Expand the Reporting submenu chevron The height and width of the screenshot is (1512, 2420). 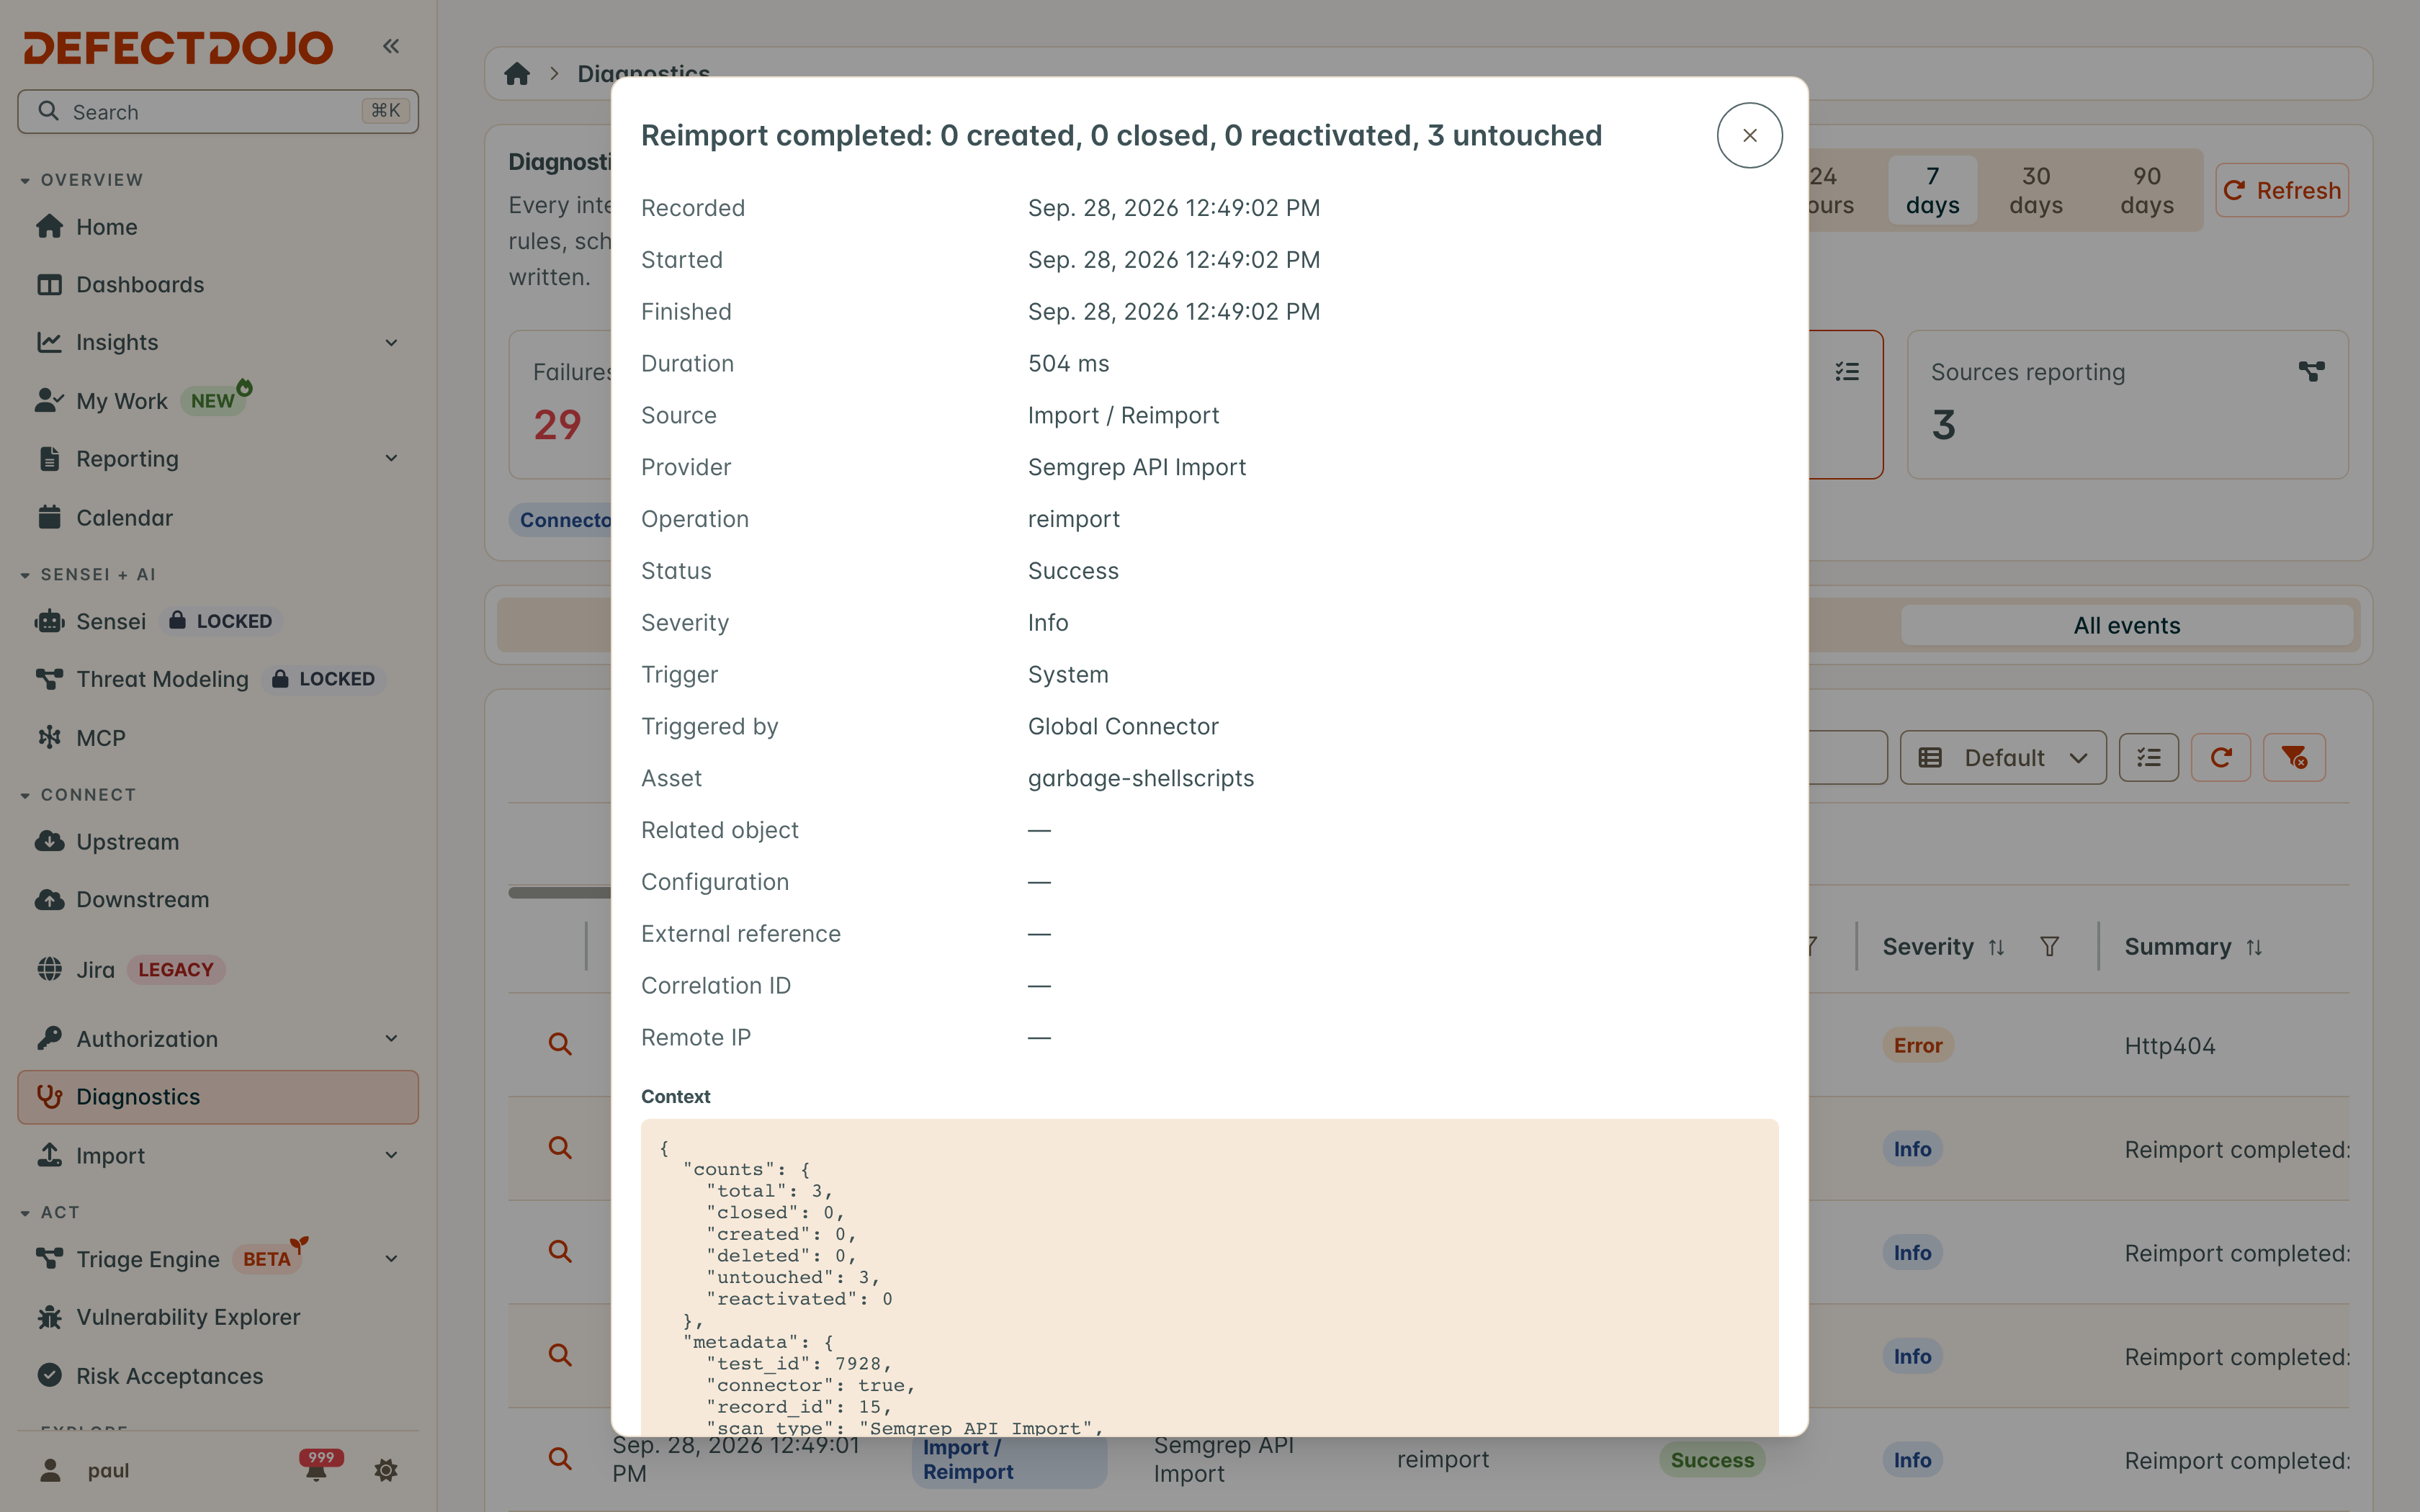[391, 458]
